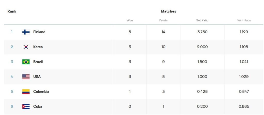This screenshot has height=115, width=264.
Task: Select Finland's 3.750 set ratio cell
Action: click(x=202, y=32)
